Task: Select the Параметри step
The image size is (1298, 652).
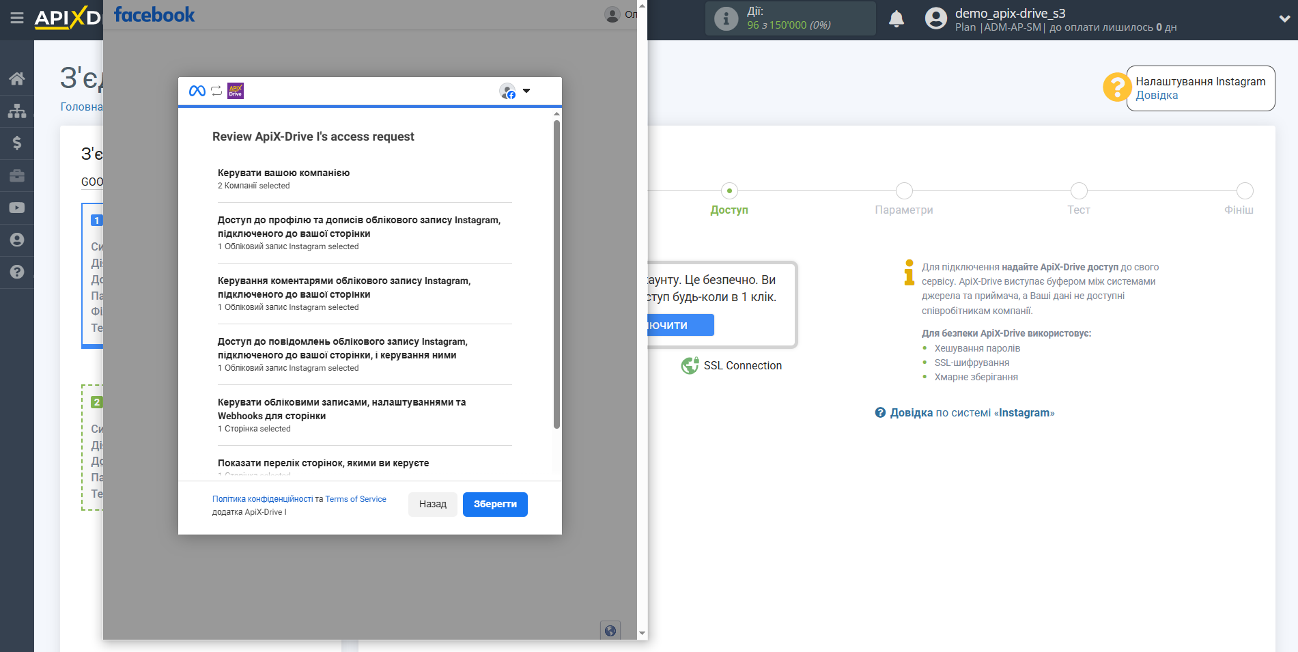Action: [904, 199]
